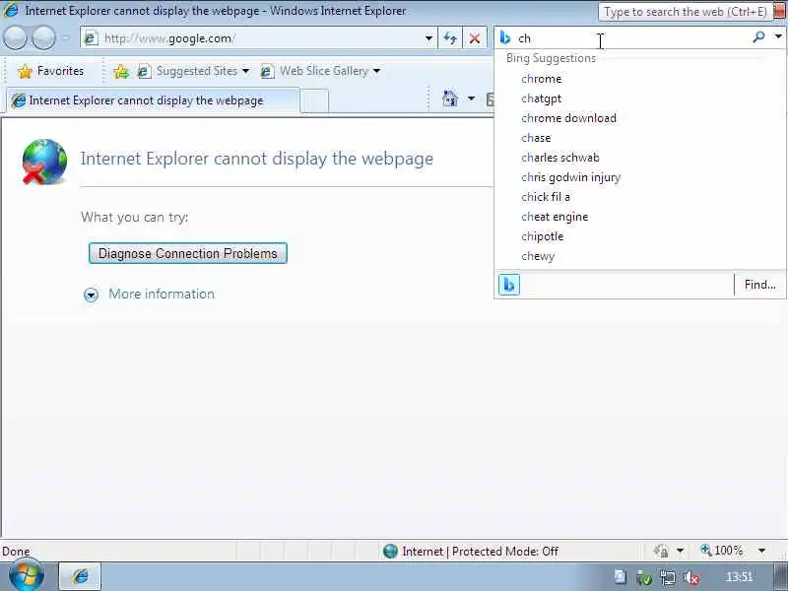Select the 'chipotle' suggestion

pyautogui.click(x=639, y=236)
